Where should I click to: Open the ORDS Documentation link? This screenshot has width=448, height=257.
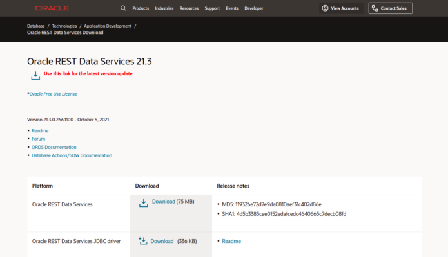(x=54, y=147)
